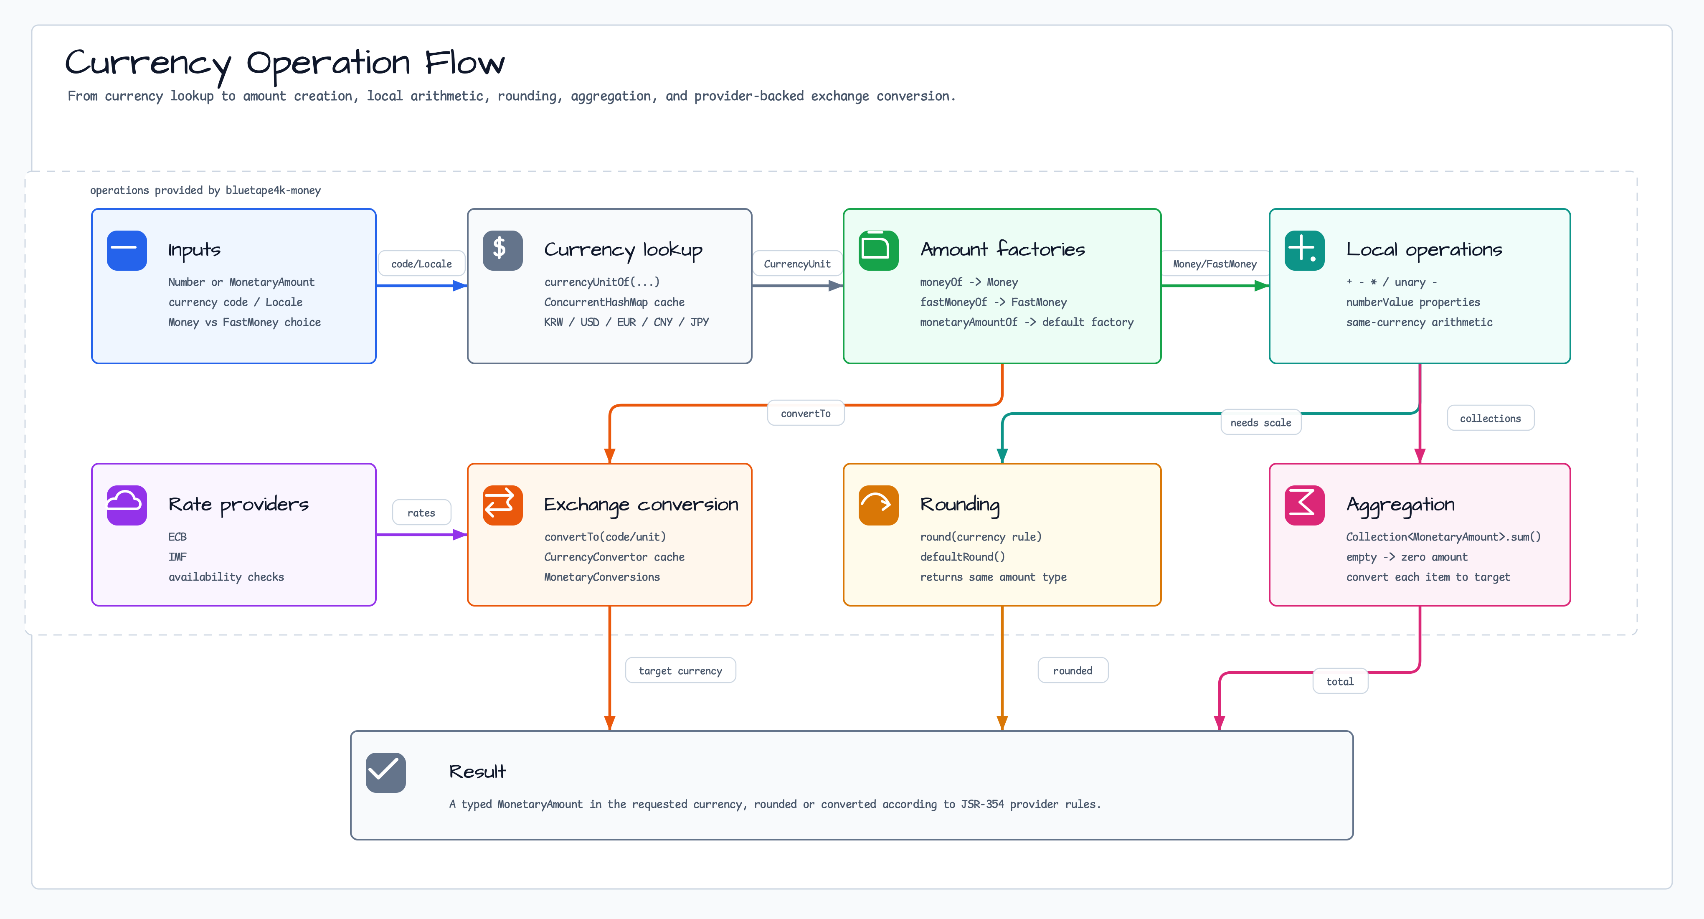This screenshot has height=919, width=1704.
Task: Click 'MonetaryConversions' text
Action: 601,576
